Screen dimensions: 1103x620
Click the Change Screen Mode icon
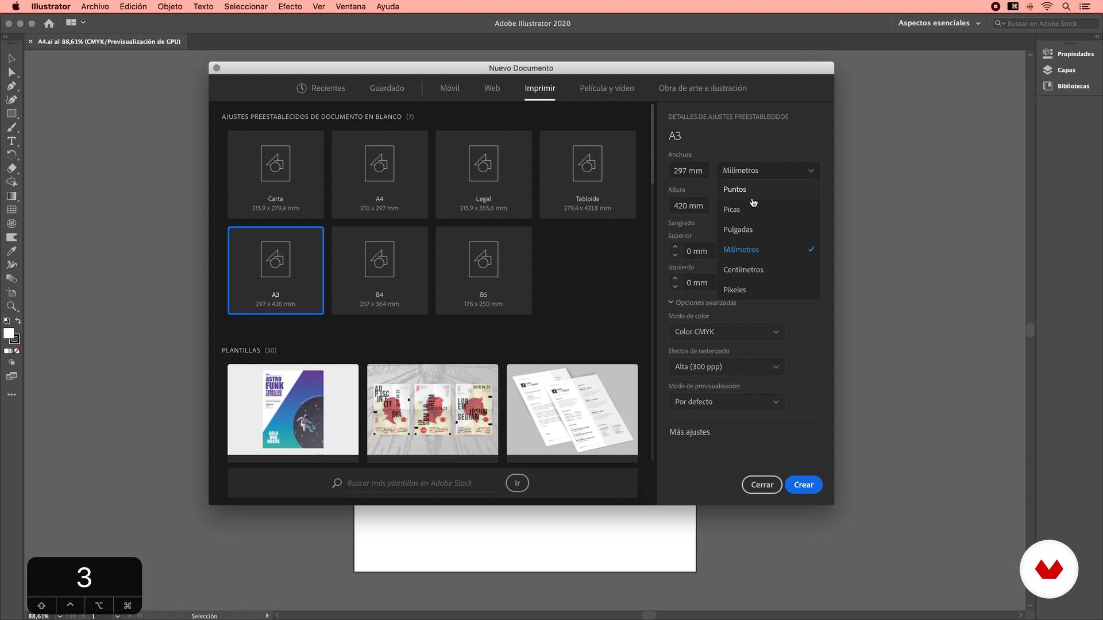click(x=11, y=377)
